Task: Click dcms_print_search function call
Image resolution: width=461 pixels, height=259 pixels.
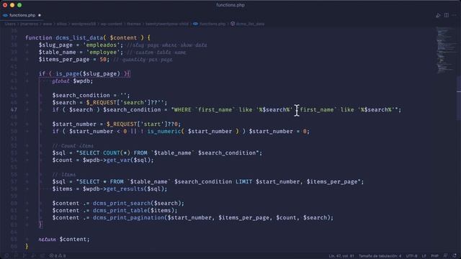Action: coord(122,203)
